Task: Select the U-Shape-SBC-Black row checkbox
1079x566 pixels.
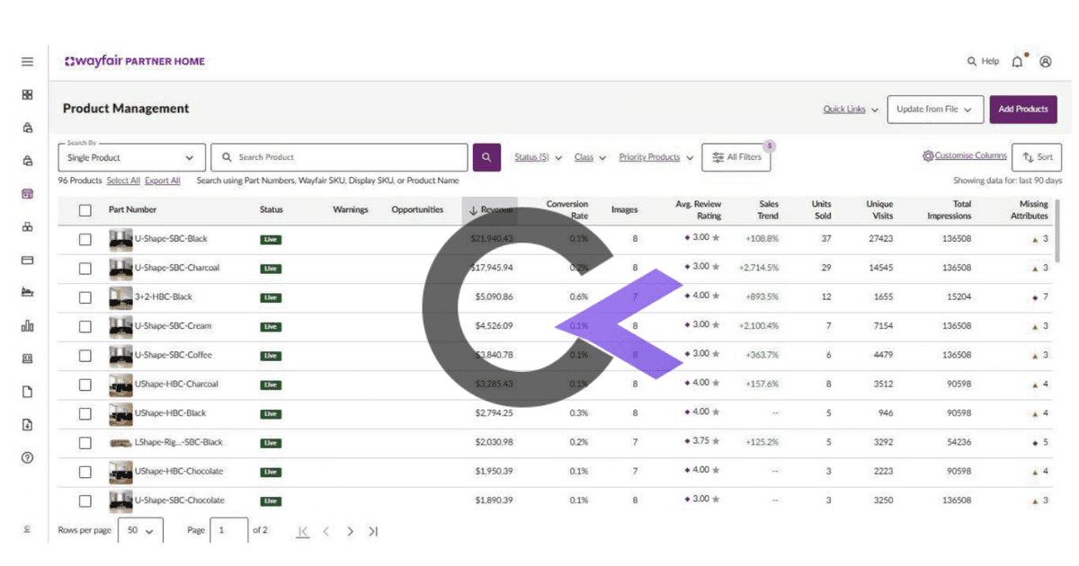Action: point(85,240)
